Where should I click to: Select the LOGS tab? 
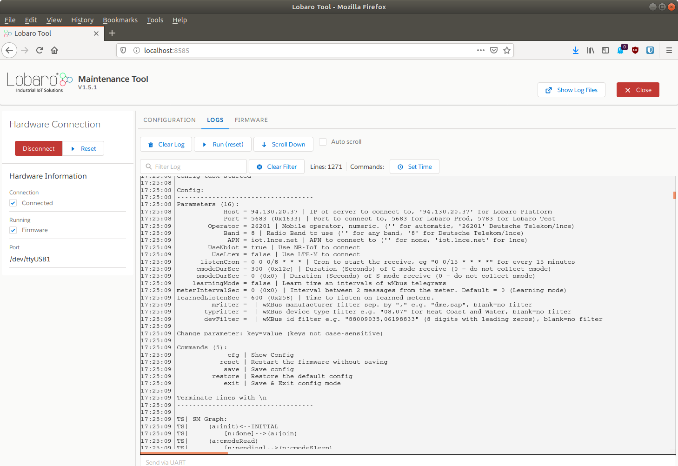click(x=215, y=120)
